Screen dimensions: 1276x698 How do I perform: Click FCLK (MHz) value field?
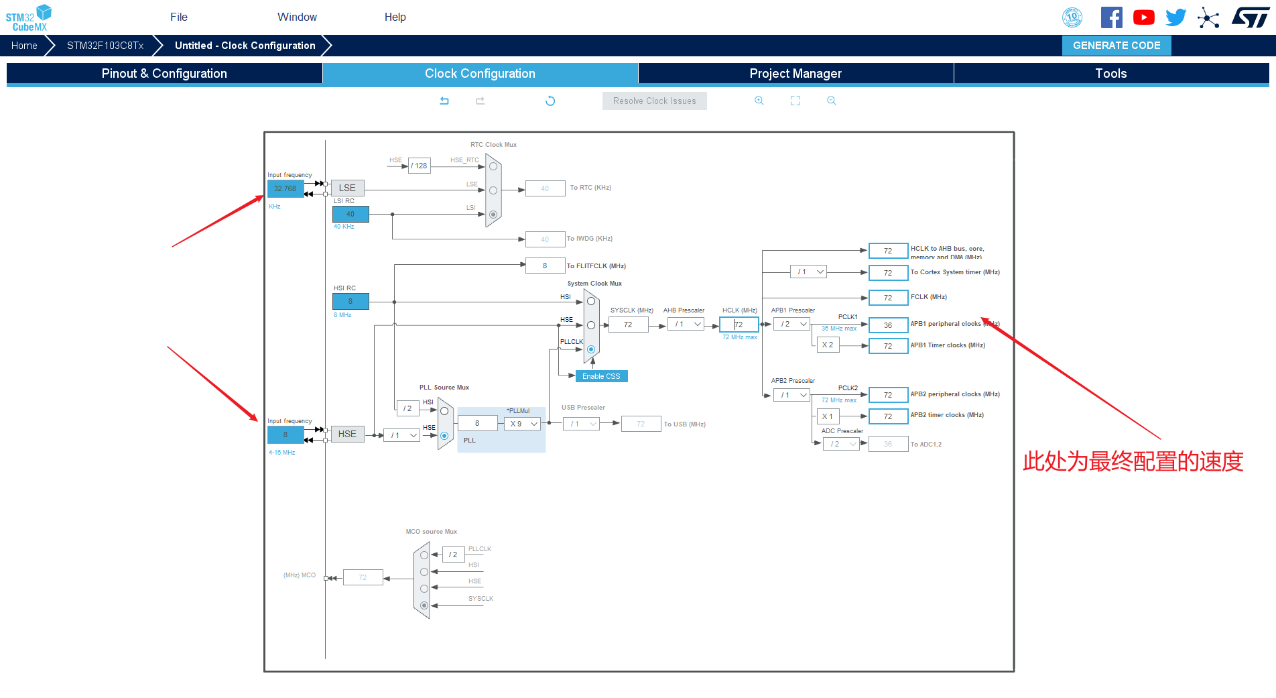pyautogui.click(x=888, y=298)
